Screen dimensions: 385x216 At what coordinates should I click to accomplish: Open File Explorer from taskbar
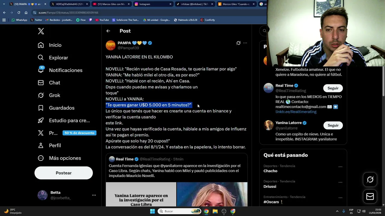(215, 211)
